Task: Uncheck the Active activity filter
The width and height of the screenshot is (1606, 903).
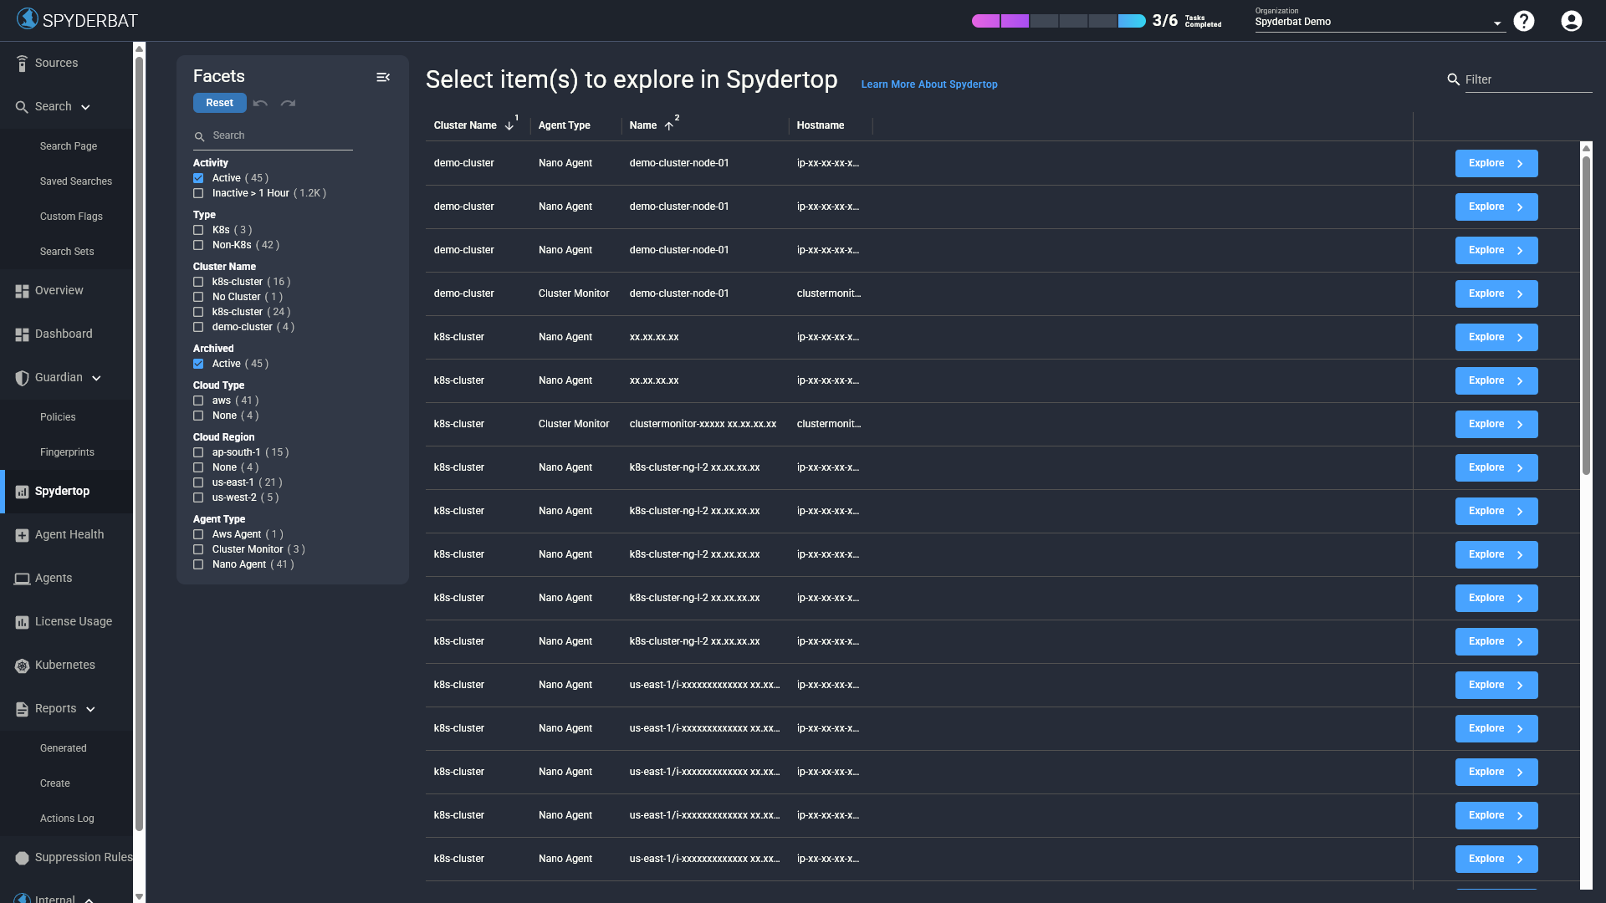Action: (x=198, y=178)
